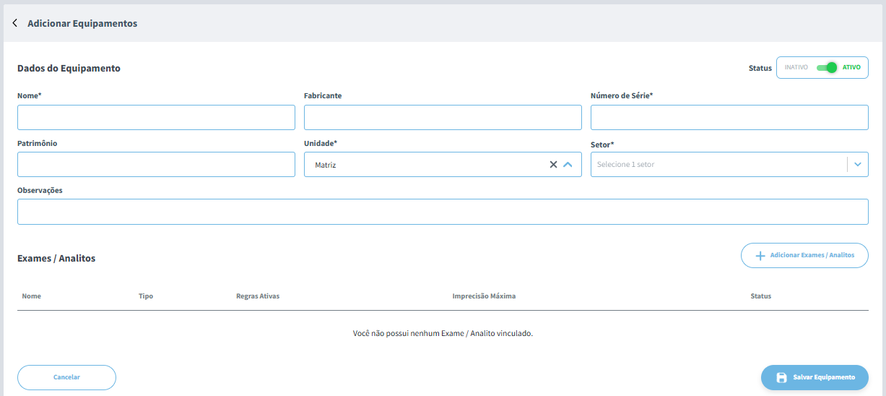
Task: Click the Dados do Equipamento heading
Action: (x=69, y=69)
